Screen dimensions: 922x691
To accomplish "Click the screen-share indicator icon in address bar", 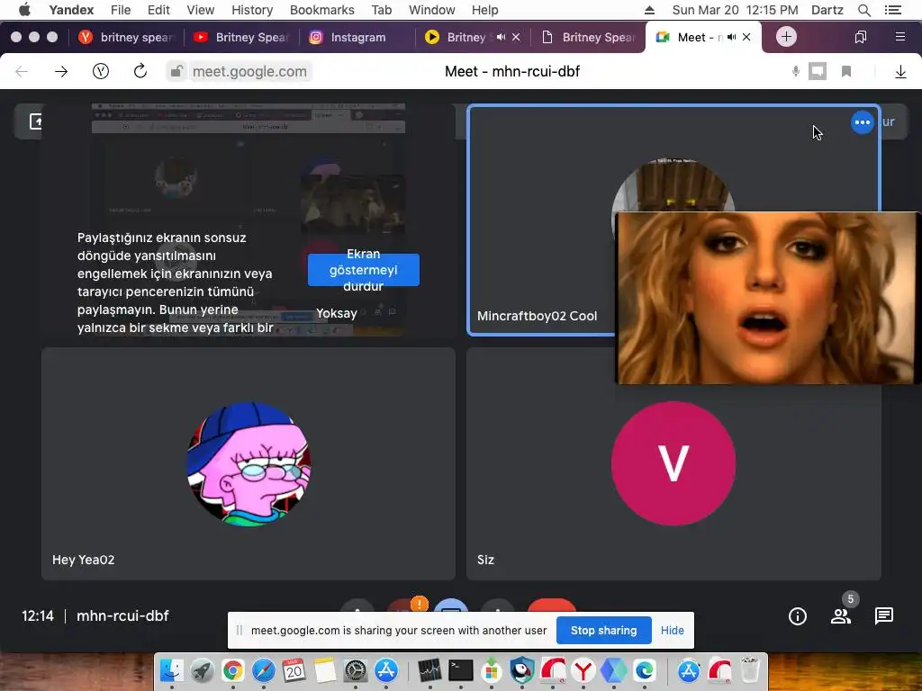I will pos(818,72).
